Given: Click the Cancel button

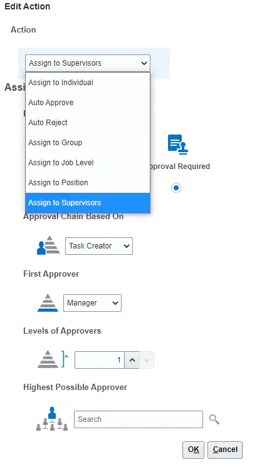Looking at the screenshot, I should coord(225,449).
